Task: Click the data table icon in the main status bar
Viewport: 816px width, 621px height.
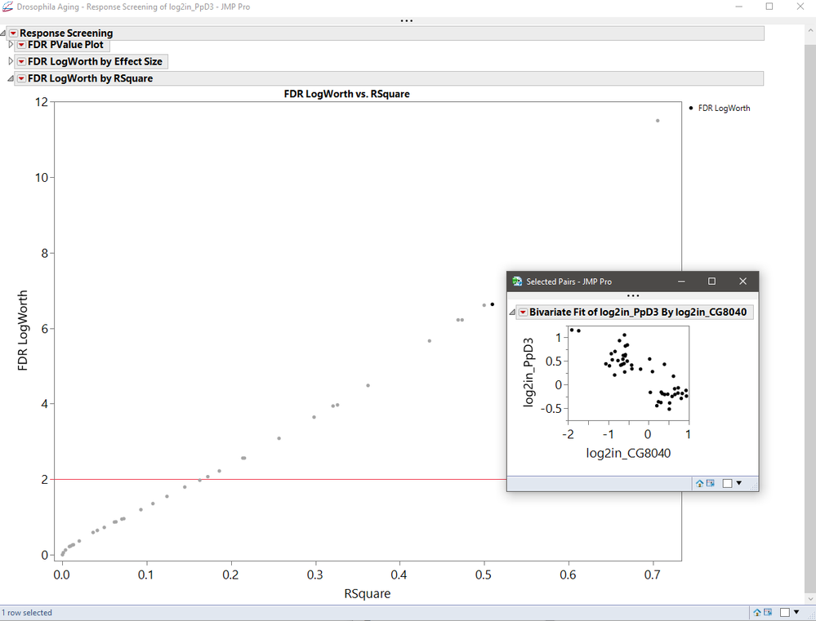Action: click(x=767, y=612)
